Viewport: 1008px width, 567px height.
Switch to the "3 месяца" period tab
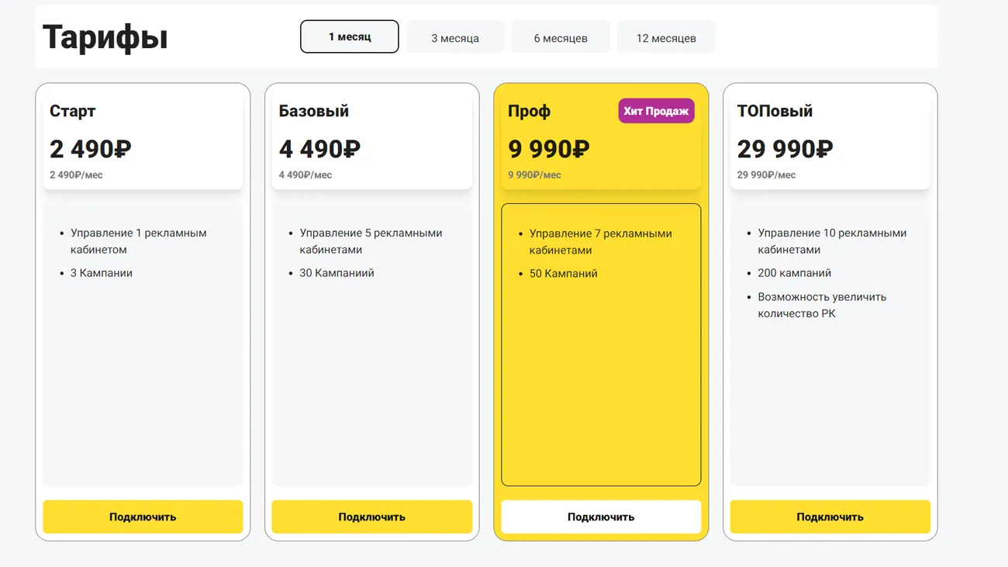pos(455,37)
